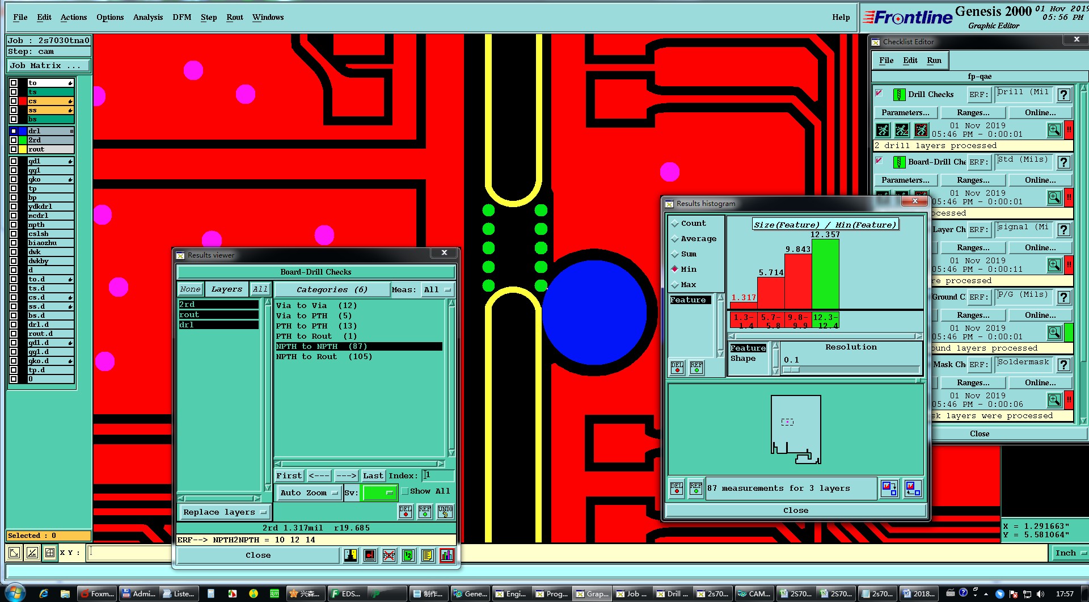Image resolution: width=1089 pixels, height=602 pixels.
Task: Click the yellow notes page icon in Results viewer
Action: (428, 555)
